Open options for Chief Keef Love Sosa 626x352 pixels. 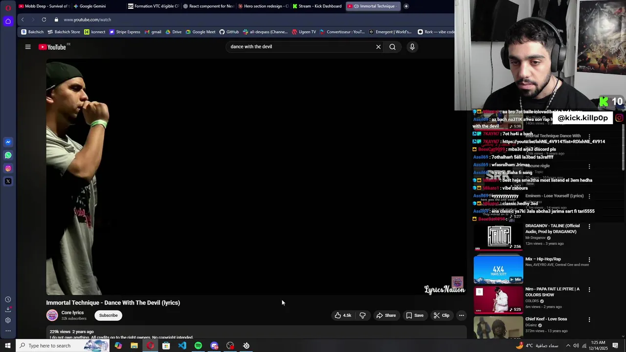point(589,320)
